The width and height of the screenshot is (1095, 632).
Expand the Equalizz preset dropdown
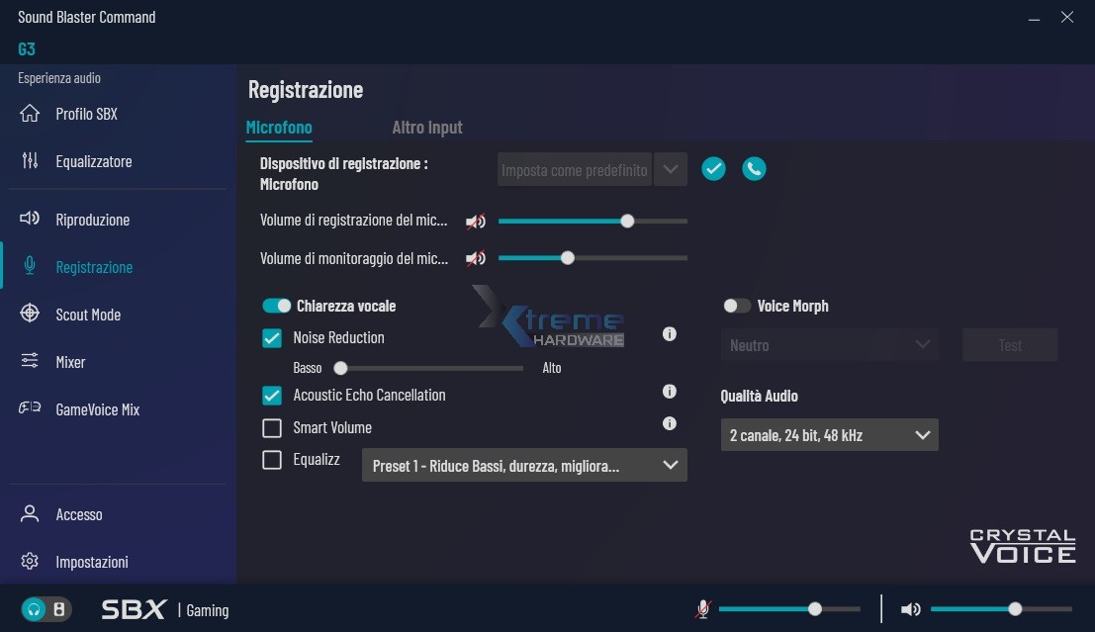(524, 466)
